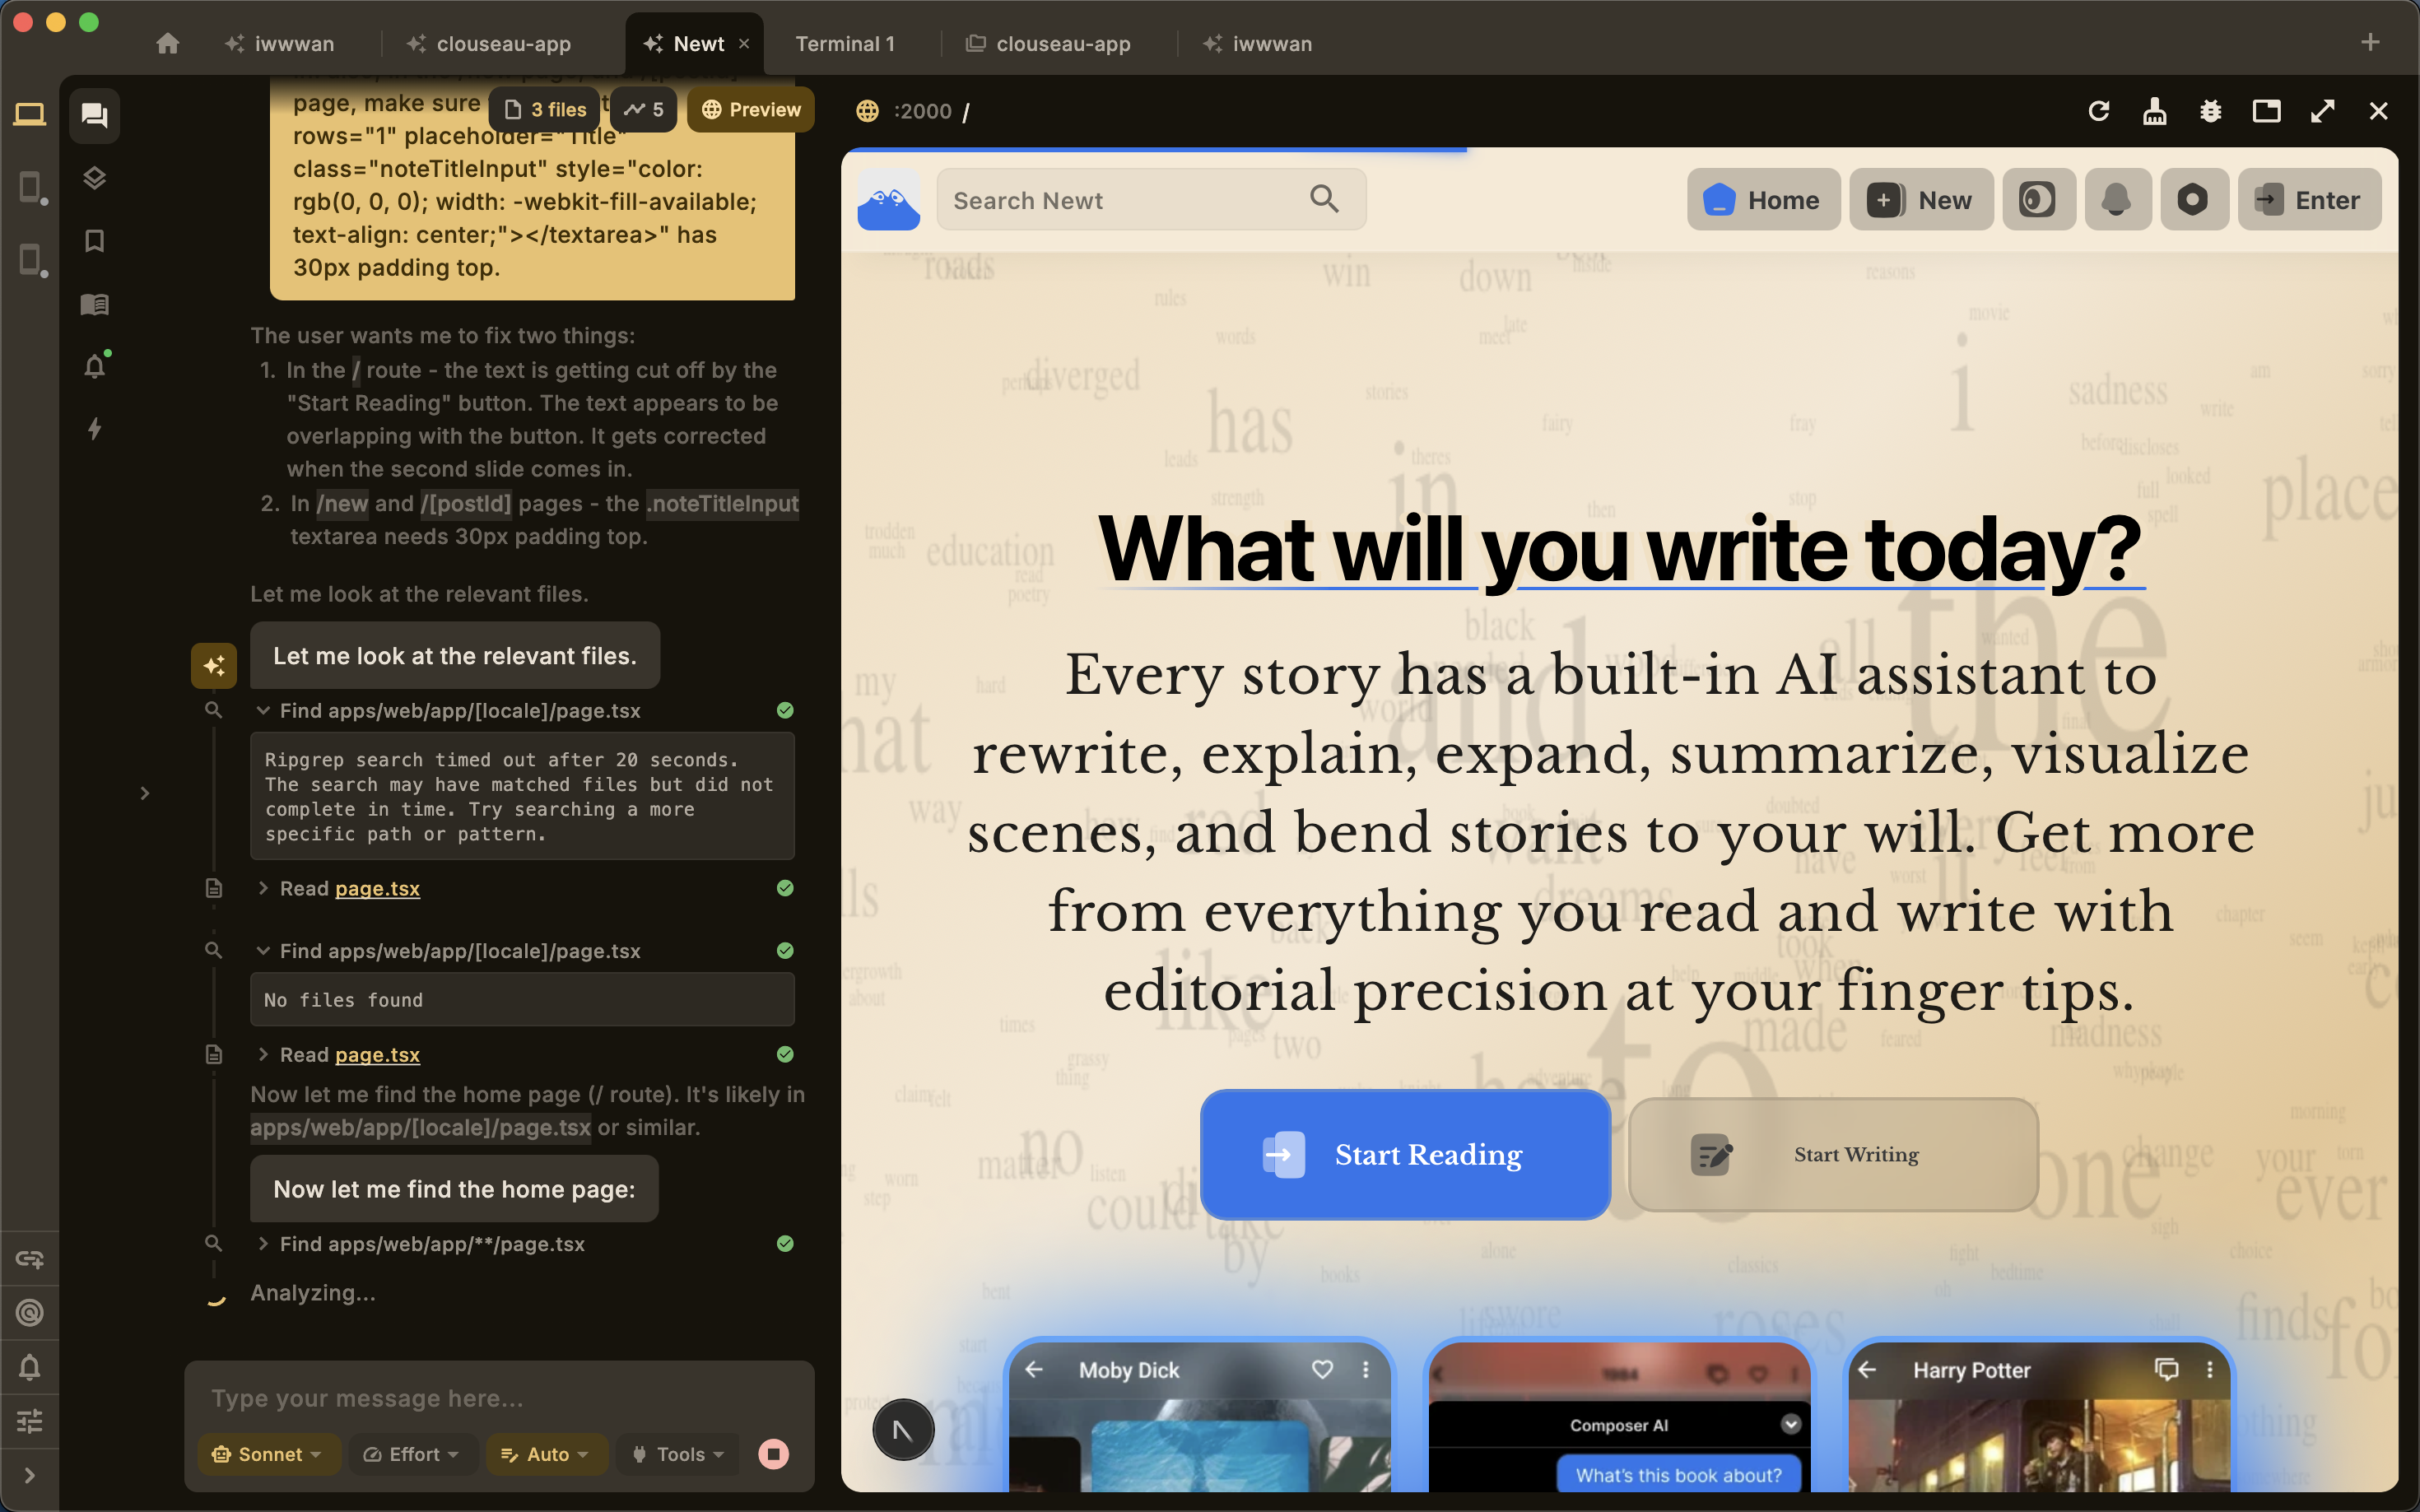
Task: Click the globe icon beside the preview URL
Action: click(x=867, y=111)
